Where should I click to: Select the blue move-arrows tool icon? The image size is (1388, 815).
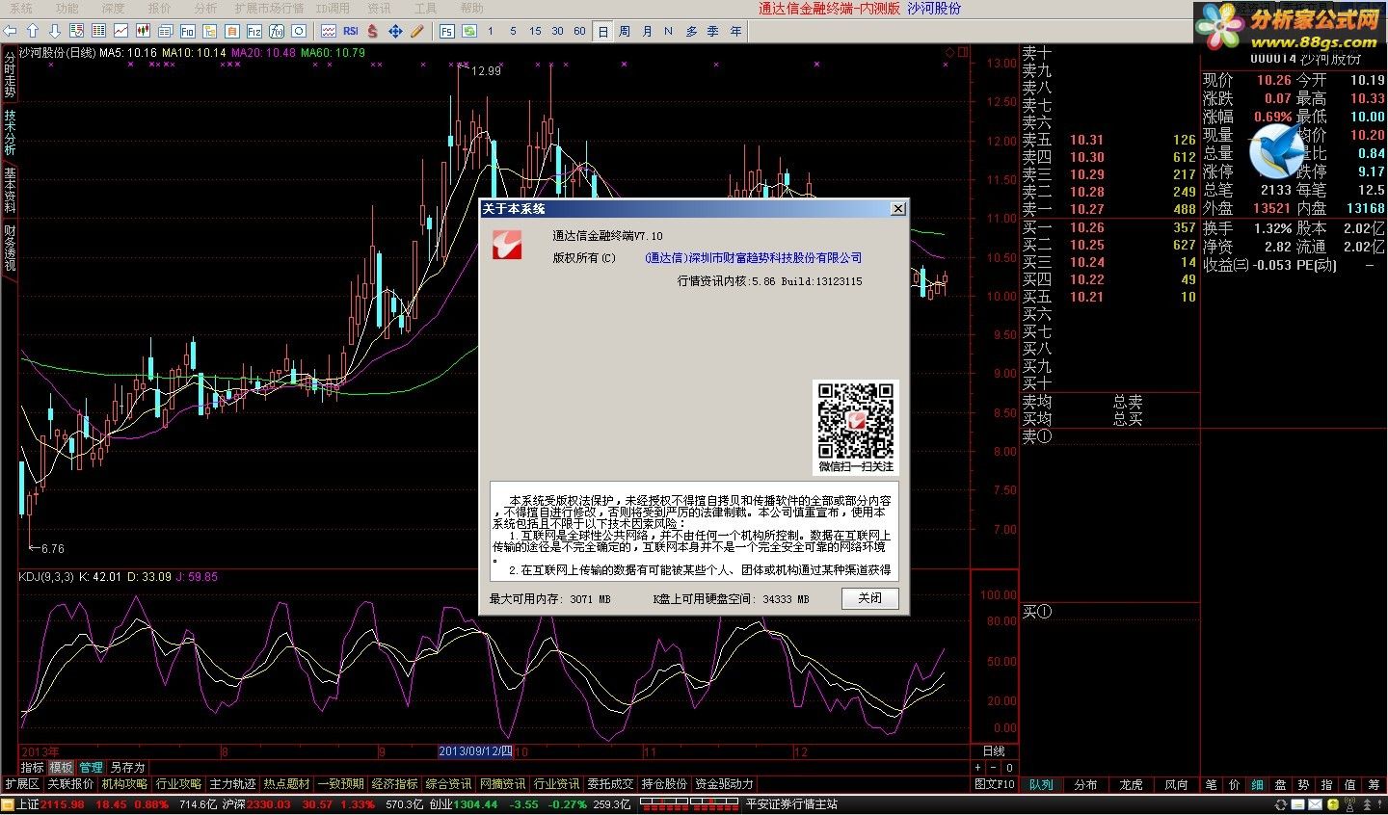395,31
